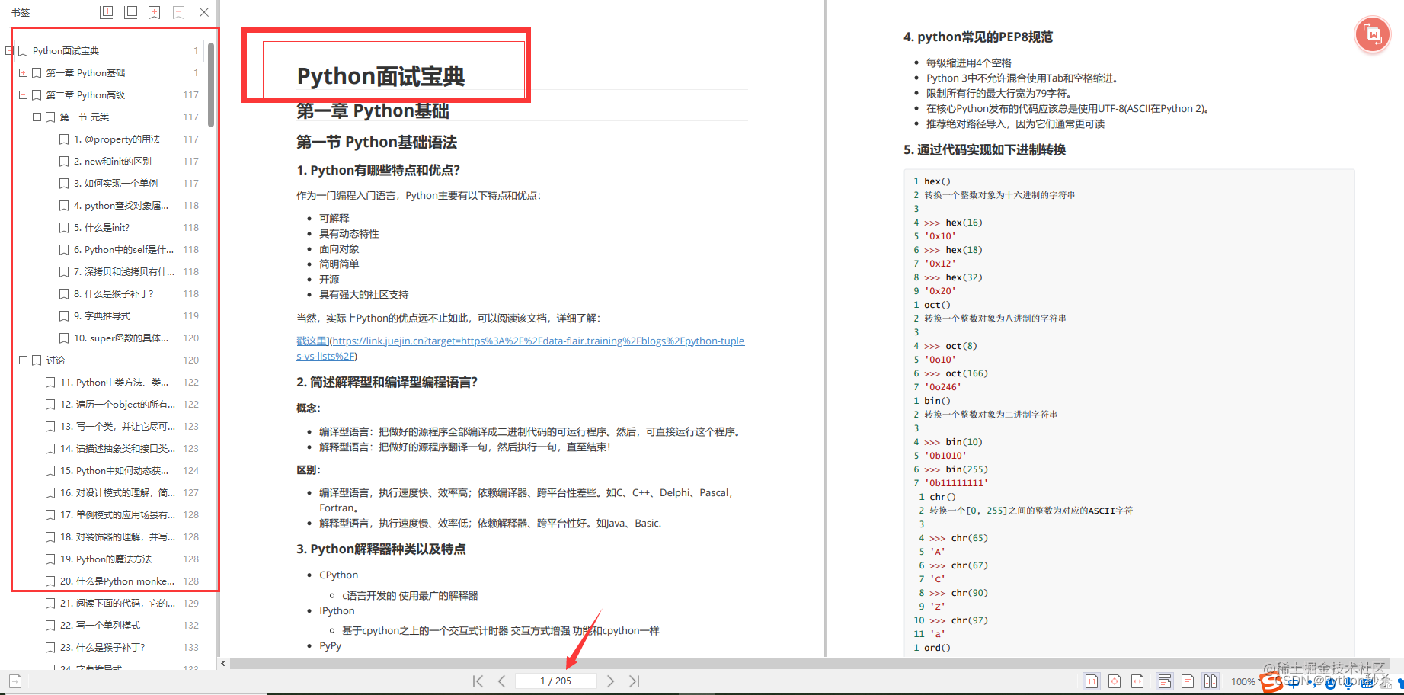Click the fit-to-page icon
Image resolution: width=1404 pixels, height=695 pixels.
[1115, 681]
